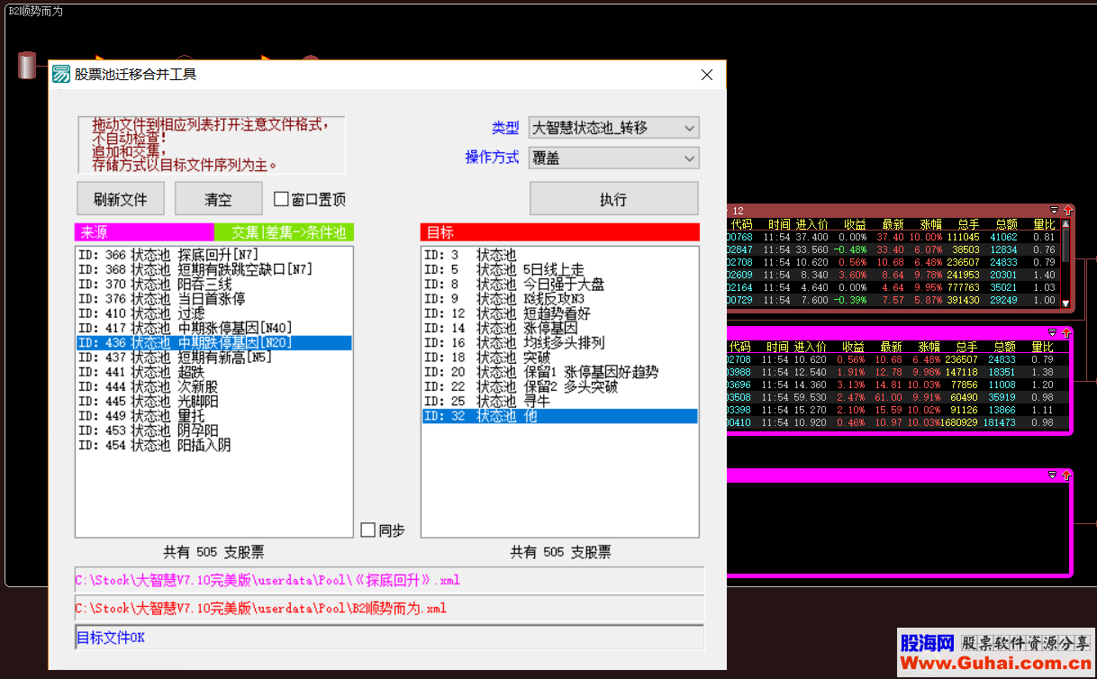Select source item ID 441 超跌
Image resolution: width=1097 pixels, height=679 pixels.
(x=214, y=372)
